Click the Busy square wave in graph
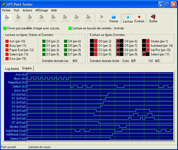Image resolution: width=178 pixels, height=150 pixels. 48,78
